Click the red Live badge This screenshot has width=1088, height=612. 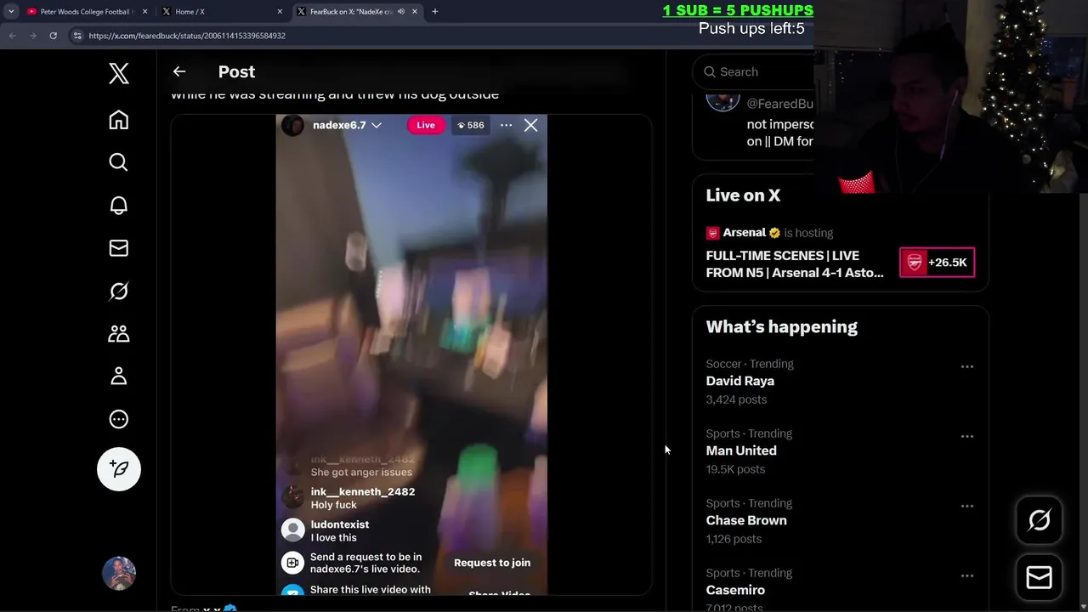coord(426,126)
